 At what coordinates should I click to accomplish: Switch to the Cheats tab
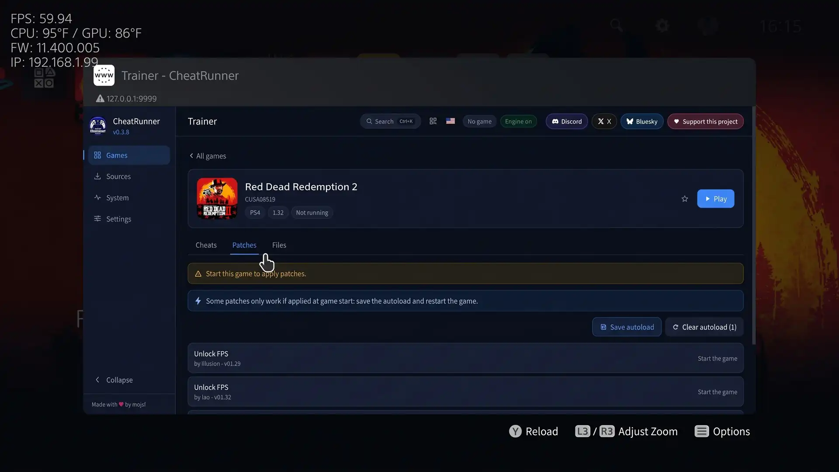pos(206,245)
